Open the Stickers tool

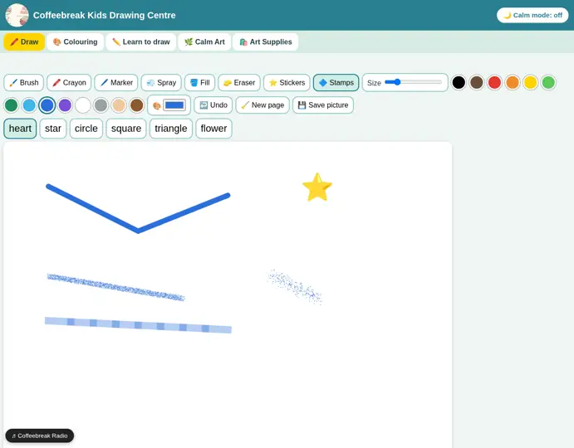click(287, 83)
